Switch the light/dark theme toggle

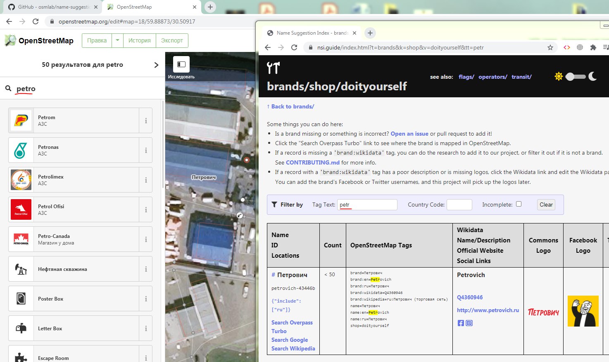(576, 76)
